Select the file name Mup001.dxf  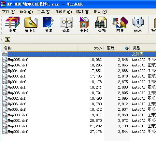[18, 132]
